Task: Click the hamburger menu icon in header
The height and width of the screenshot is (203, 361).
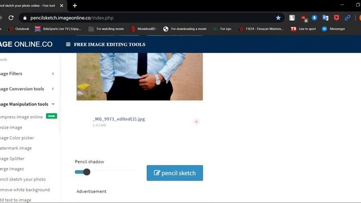Action: pyautogui.click(x=68, y=44)
